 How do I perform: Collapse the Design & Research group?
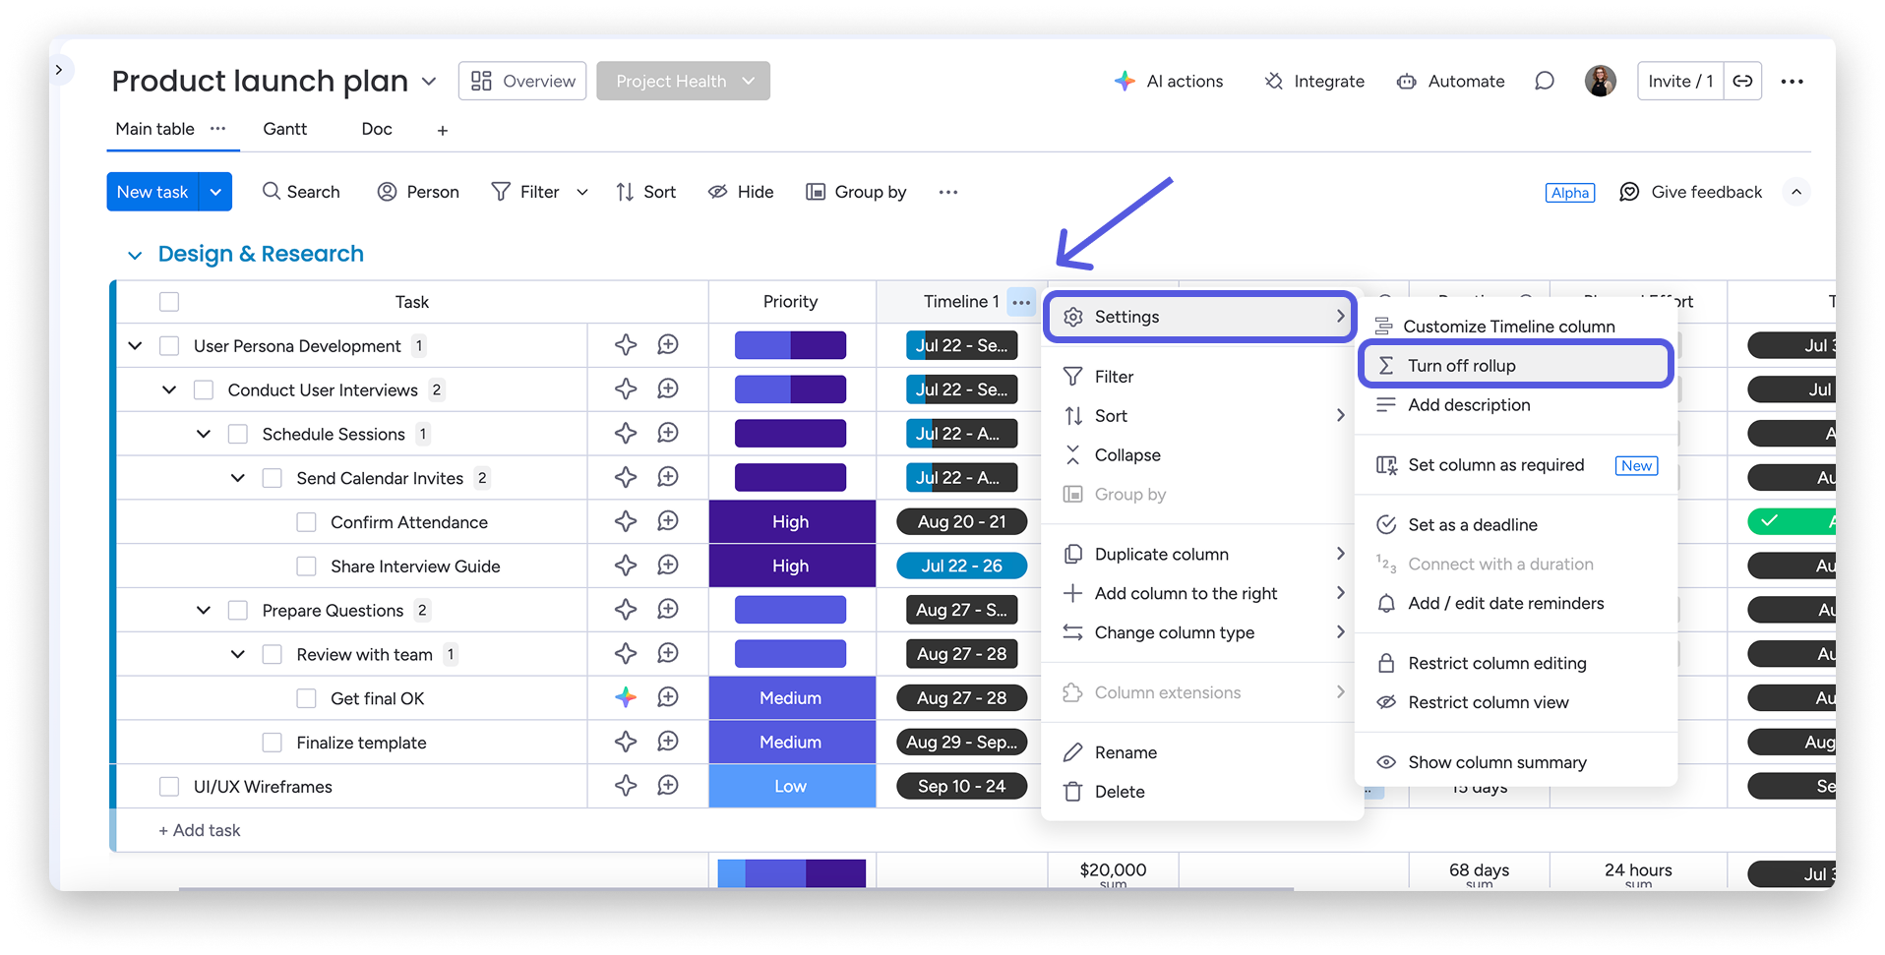tap(135, 256)
